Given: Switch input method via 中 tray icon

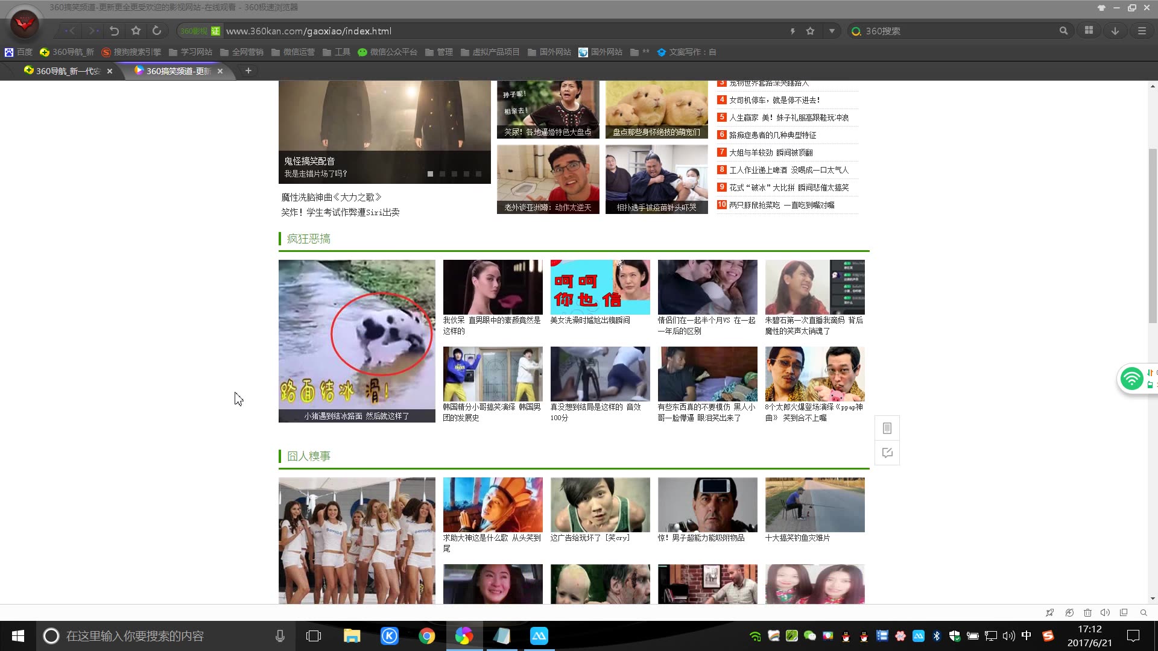Looking at the screenshot, I should 1026,636.
